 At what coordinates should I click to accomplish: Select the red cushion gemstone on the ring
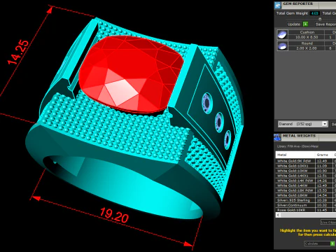131,73
